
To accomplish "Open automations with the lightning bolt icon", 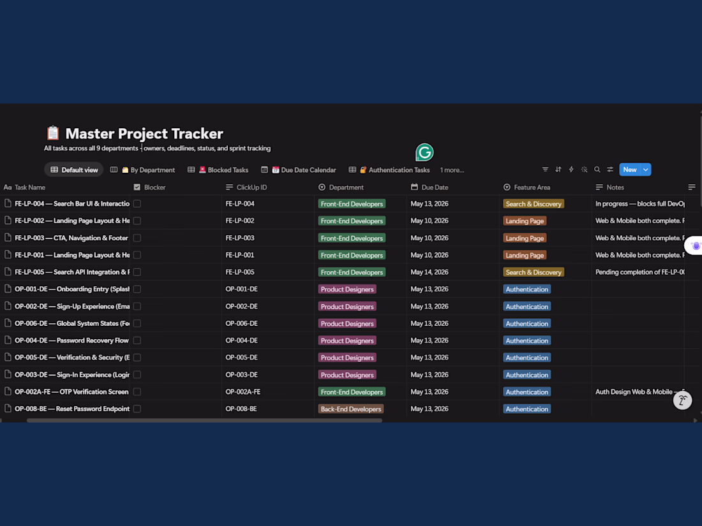I will 571,170.
